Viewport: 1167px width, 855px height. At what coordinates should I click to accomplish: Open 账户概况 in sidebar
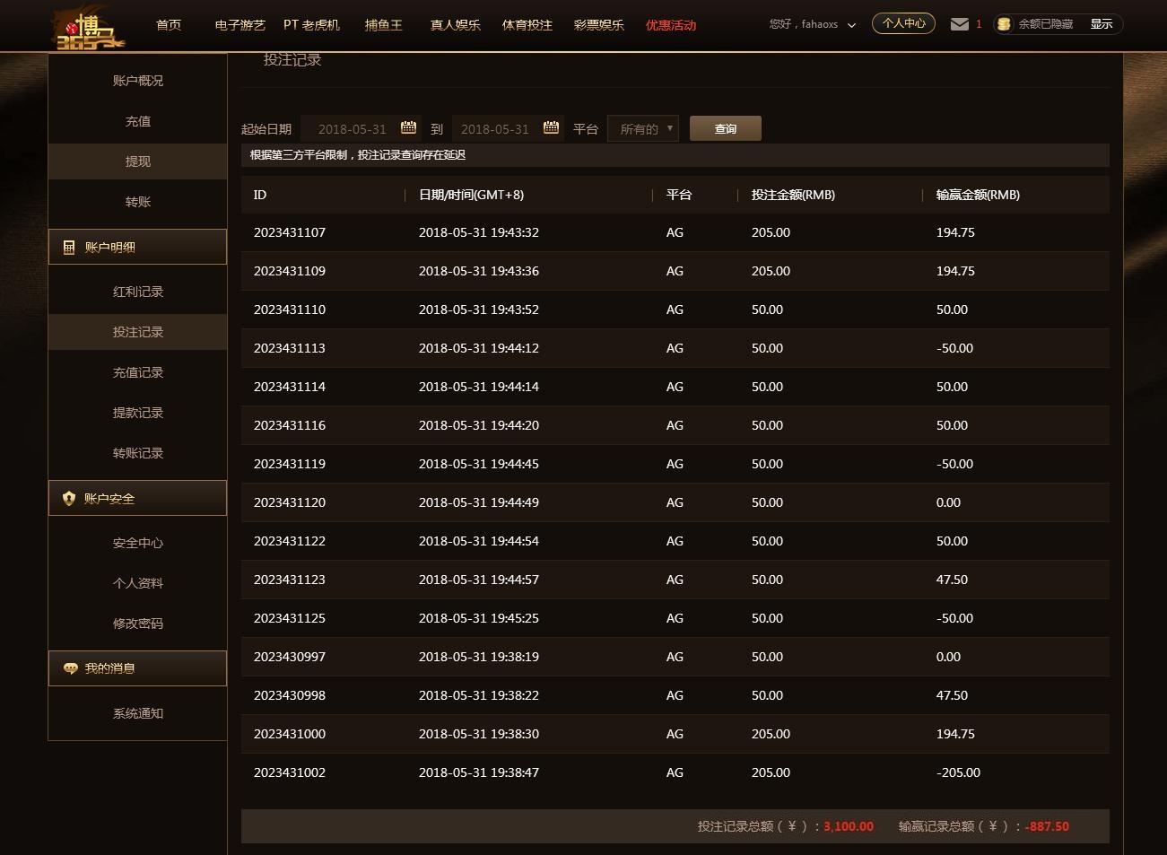point(138,81)
